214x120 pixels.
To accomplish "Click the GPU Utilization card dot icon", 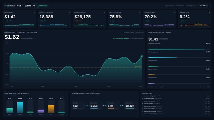I will coord(139,12).
